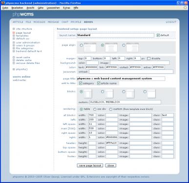
Task: Switch to the FILE tab
Action: (28, 22)
